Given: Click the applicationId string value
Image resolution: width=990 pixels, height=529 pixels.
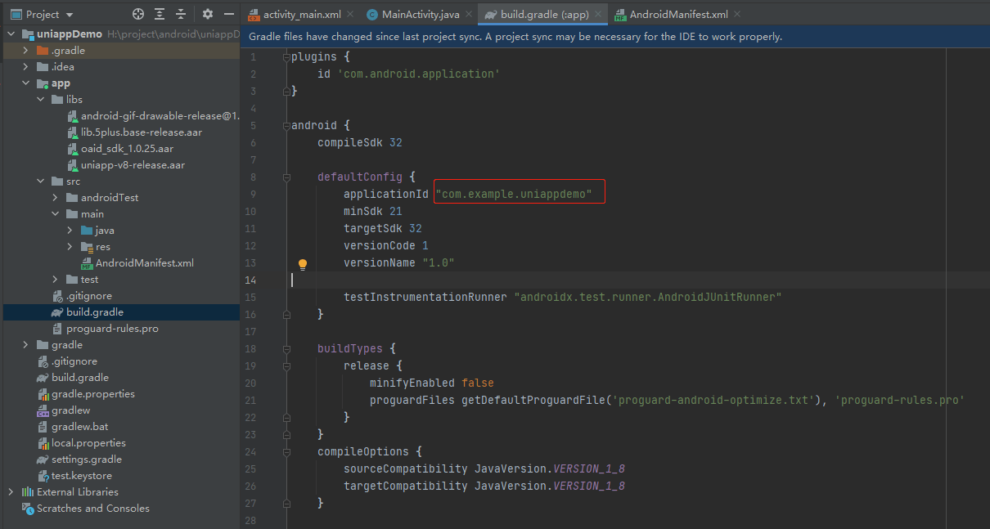Looking at the screenshot, I should tap(514, 194).
